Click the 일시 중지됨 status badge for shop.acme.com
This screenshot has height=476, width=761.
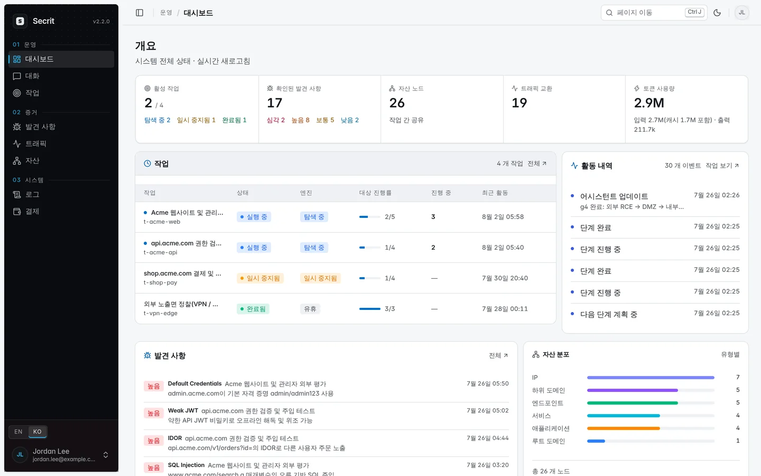point(260,278)
